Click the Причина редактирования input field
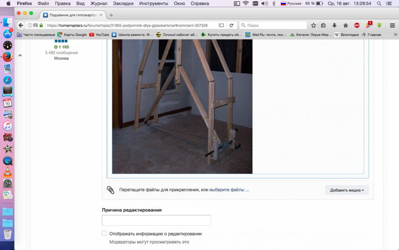The height and width of the screenshot is (250, 399). pyautogui.click(x=156, y=220)
